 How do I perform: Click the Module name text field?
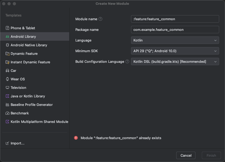(175, 19)
